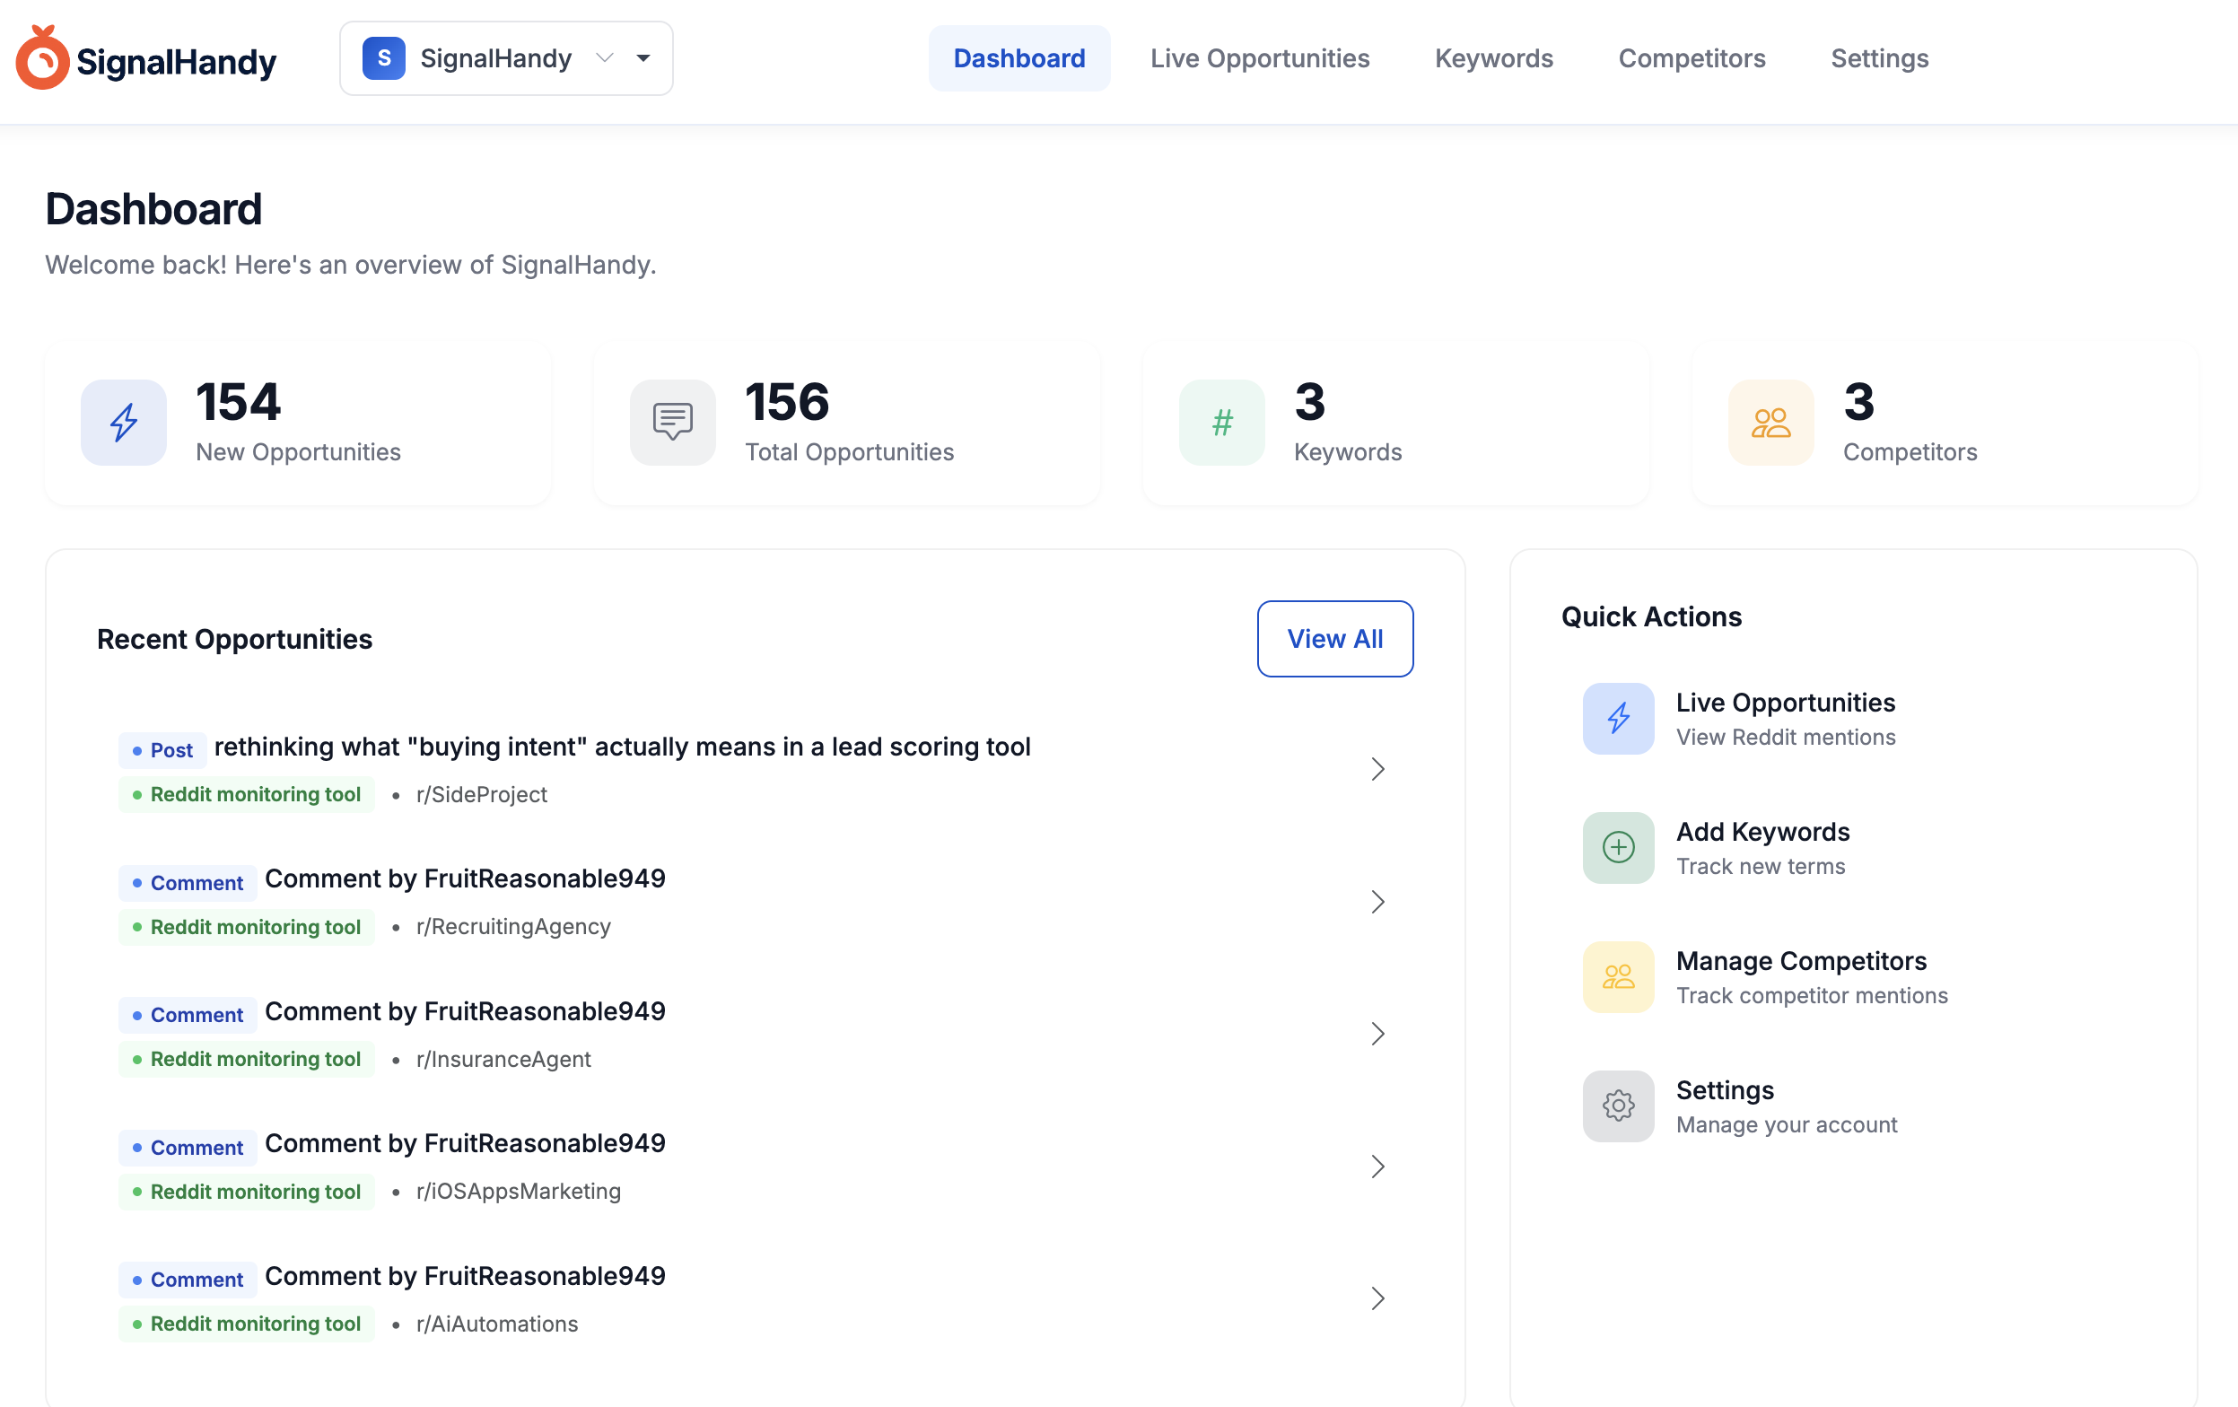Open Live Opportunities quick action link

(x=1786, y=703)
